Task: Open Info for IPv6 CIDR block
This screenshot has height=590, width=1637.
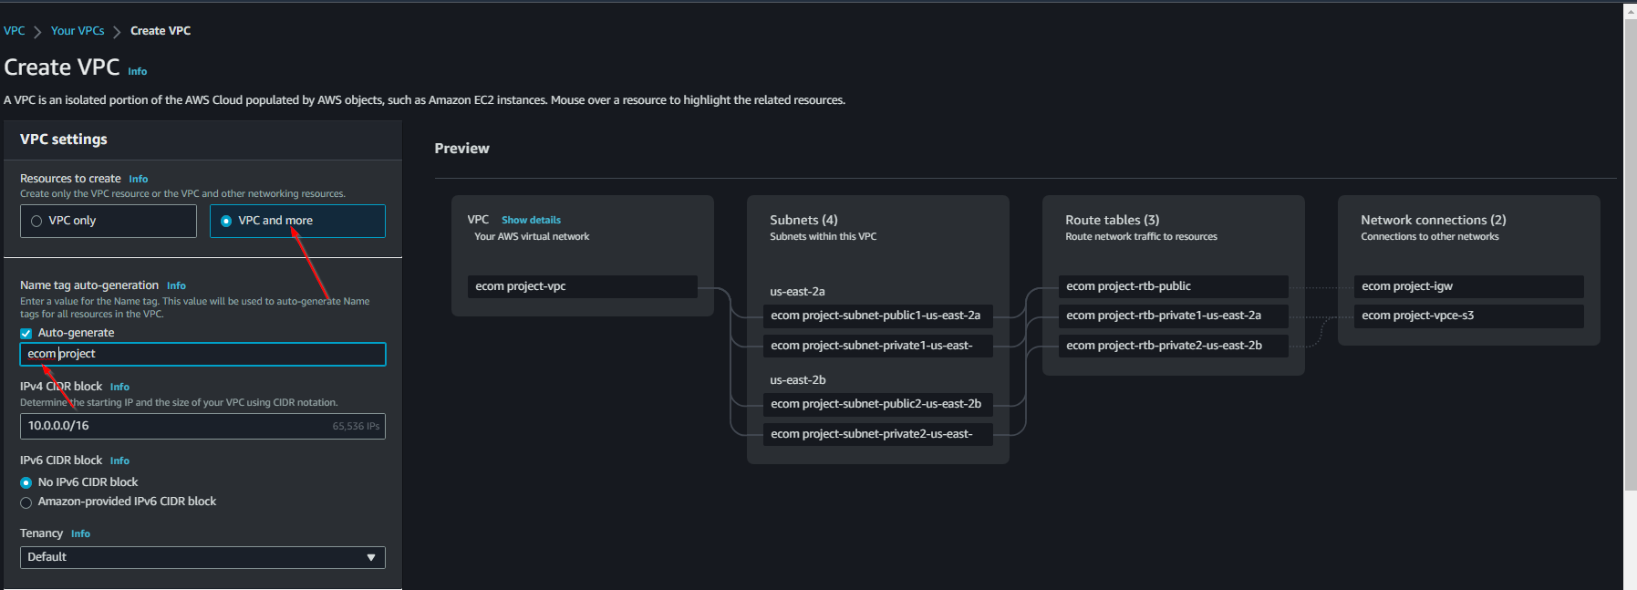Action: [119, 461]
